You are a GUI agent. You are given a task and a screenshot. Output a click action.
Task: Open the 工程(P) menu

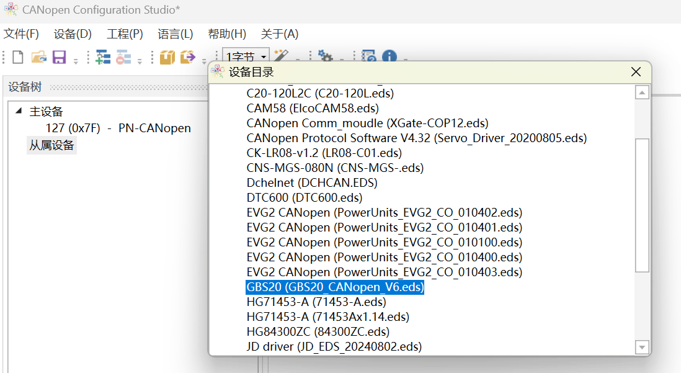tap(125, 34)
